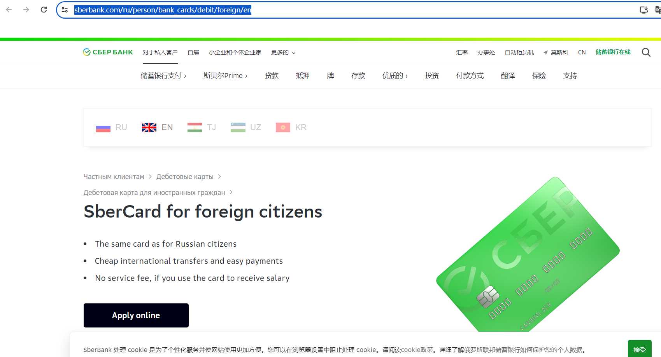Open the 贷款 menu item
The width and height of the screenshot is (661, 357).
pos(272,76)
